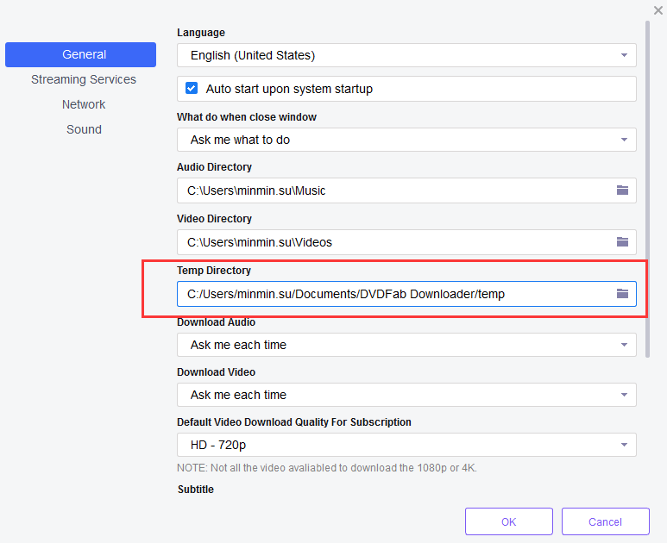Toggle Auto start upon system startup checkbox
Screen dimensions: 667x543
pyautogui.click(x=191, y=89)
